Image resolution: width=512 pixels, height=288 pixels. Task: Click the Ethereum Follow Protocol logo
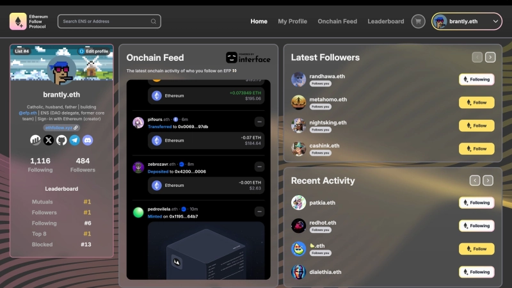click(x=18, y=21)
